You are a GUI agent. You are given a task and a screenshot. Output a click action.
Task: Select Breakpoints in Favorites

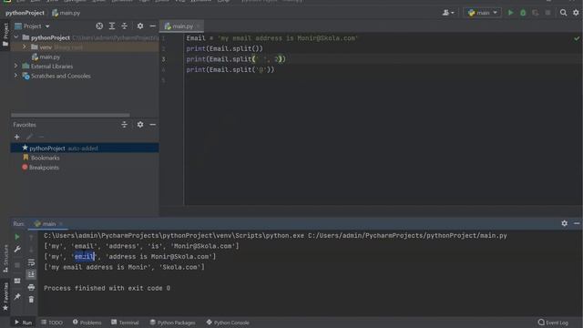44,168
